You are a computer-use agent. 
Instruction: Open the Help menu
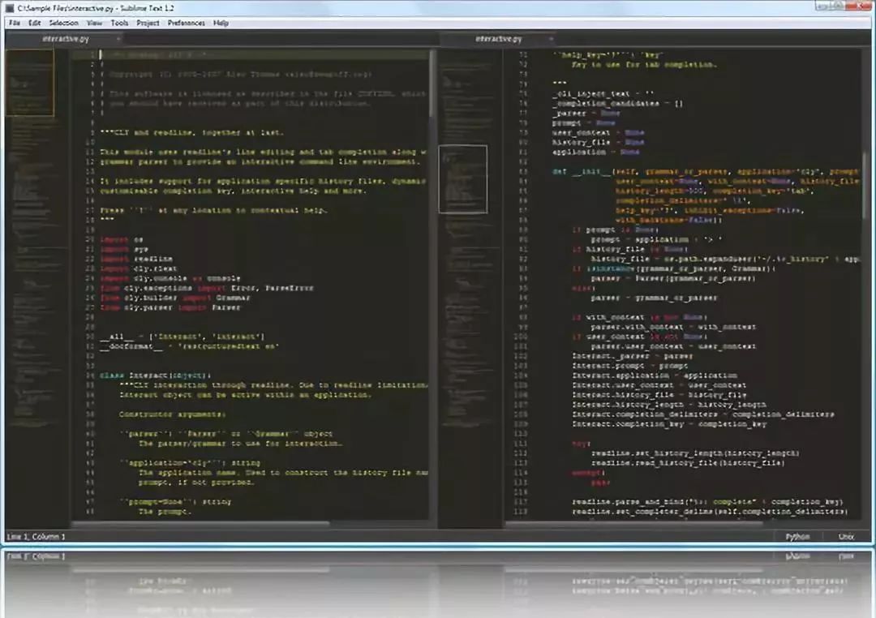[x=221, y=23]
